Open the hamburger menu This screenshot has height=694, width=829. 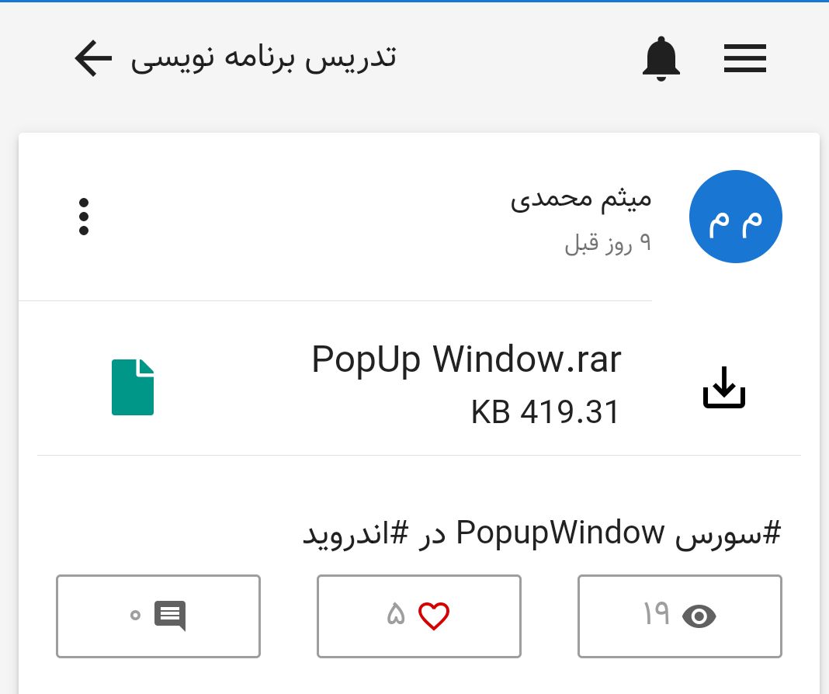click(745, 58)
